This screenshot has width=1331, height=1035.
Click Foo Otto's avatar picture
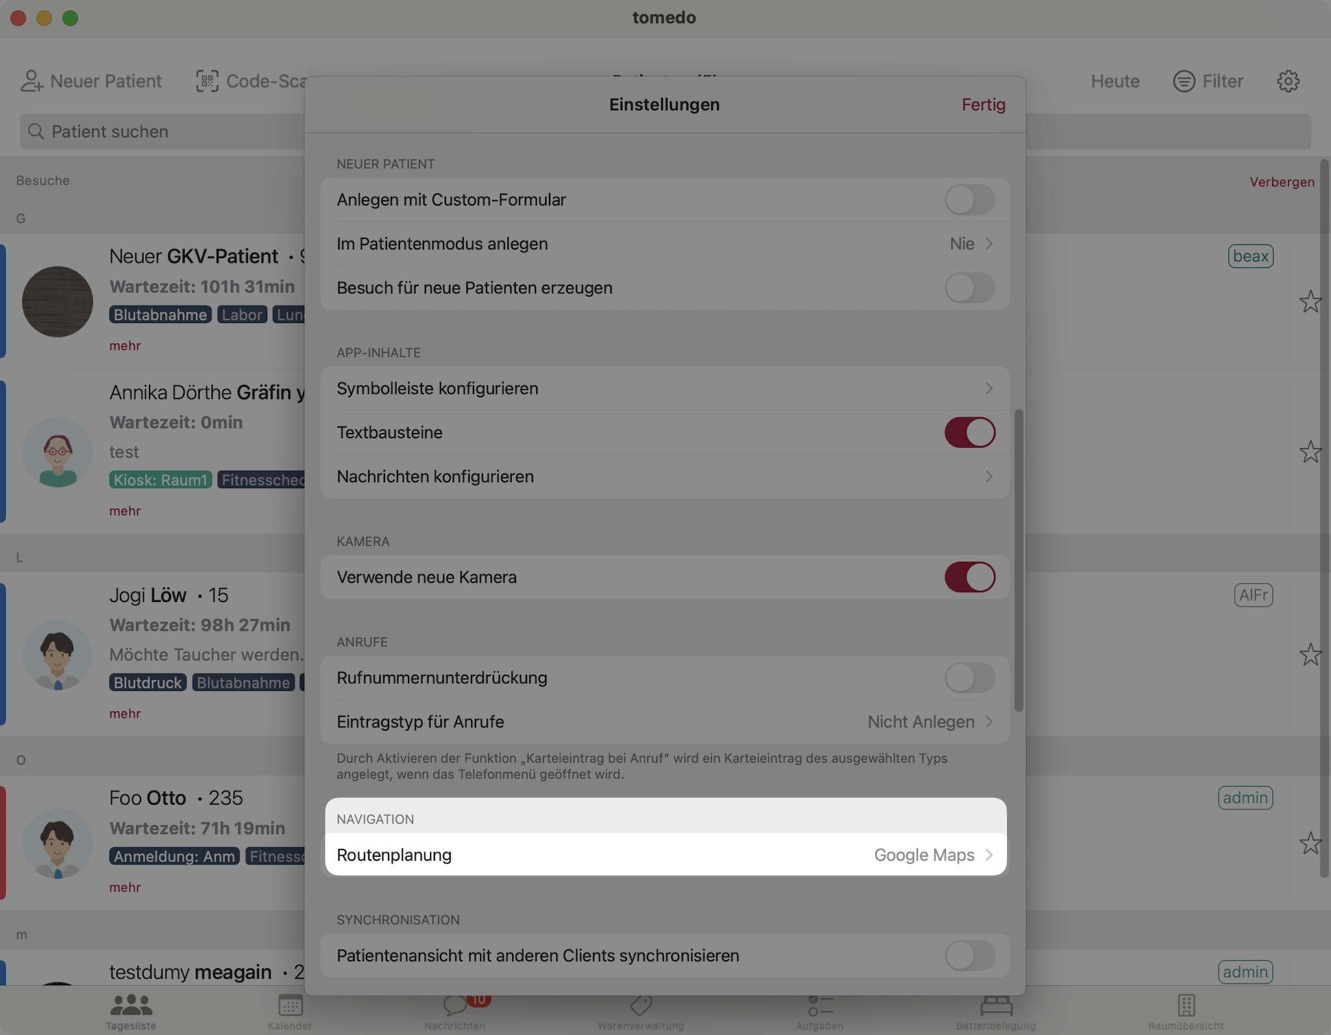pos(58,843)
